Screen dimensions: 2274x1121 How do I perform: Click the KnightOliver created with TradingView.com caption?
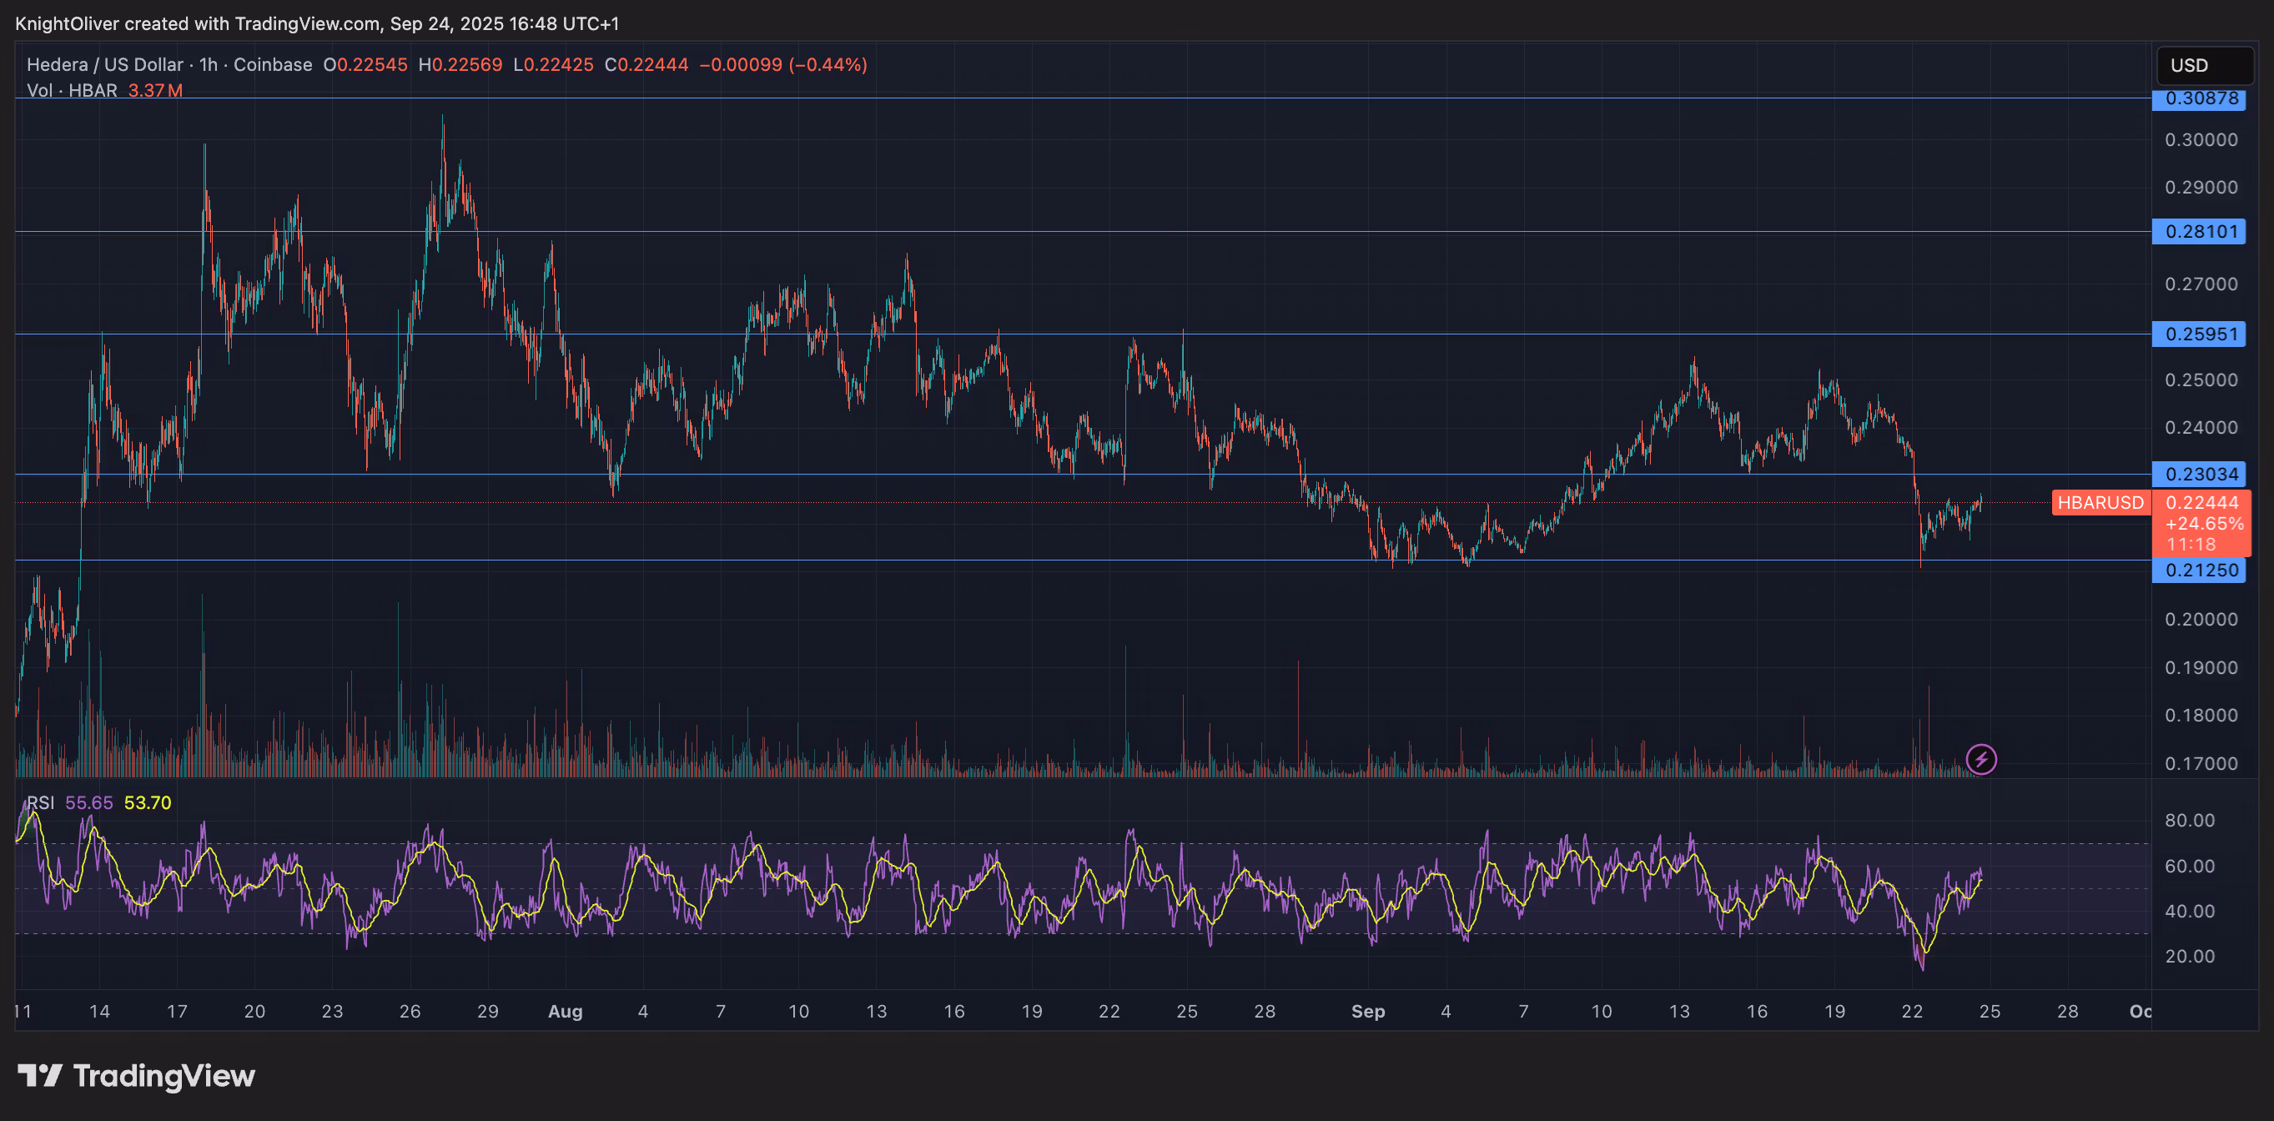(x=316, y=24)
